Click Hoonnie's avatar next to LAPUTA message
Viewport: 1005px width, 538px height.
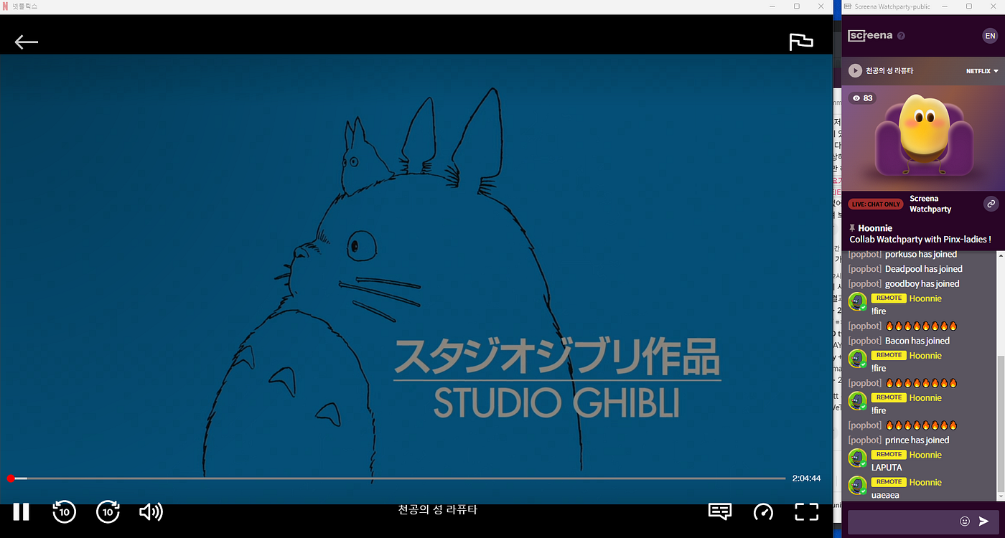click(x=857, y=458)
